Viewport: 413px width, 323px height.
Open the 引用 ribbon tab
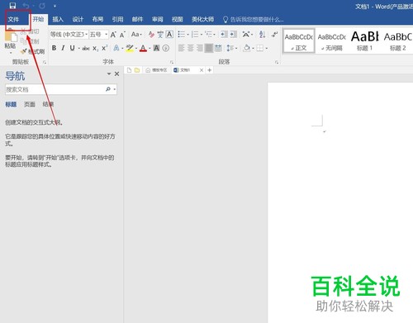(117, 19)
